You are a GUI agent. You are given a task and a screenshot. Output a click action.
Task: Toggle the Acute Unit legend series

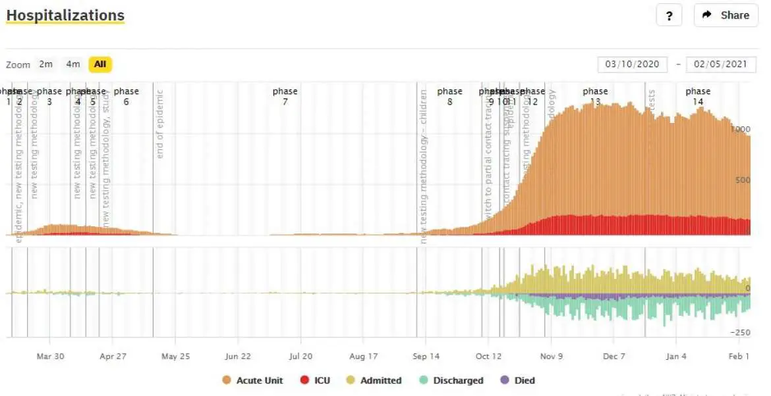click(x=252, y=380)
